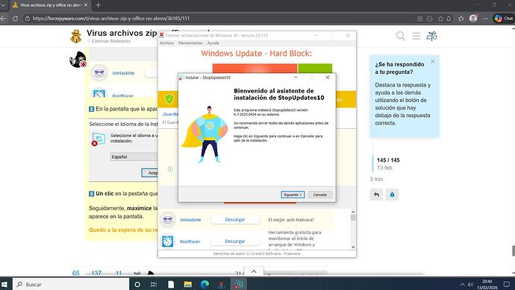Open the browser settings three-dots menu
This screenshot has height=290, width=515.
coord(485,19)
